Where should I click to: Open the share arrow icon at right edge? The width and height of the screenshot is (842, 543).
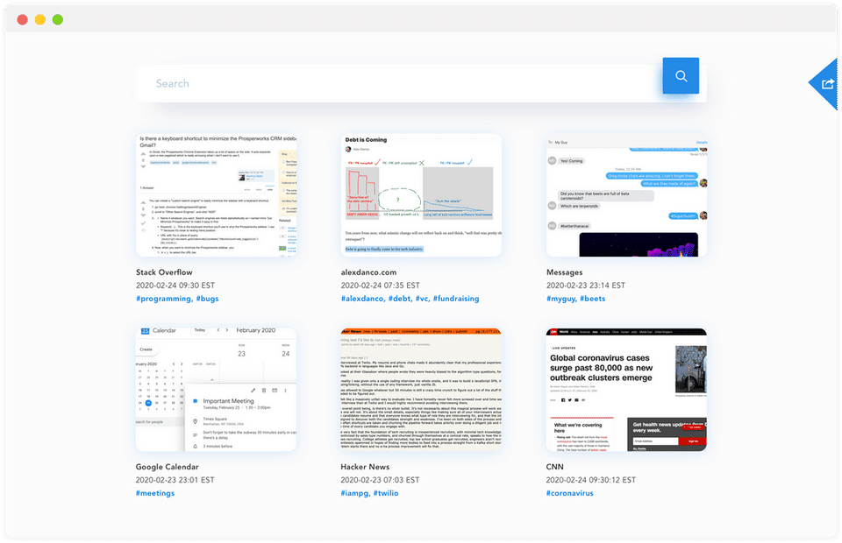827,83
